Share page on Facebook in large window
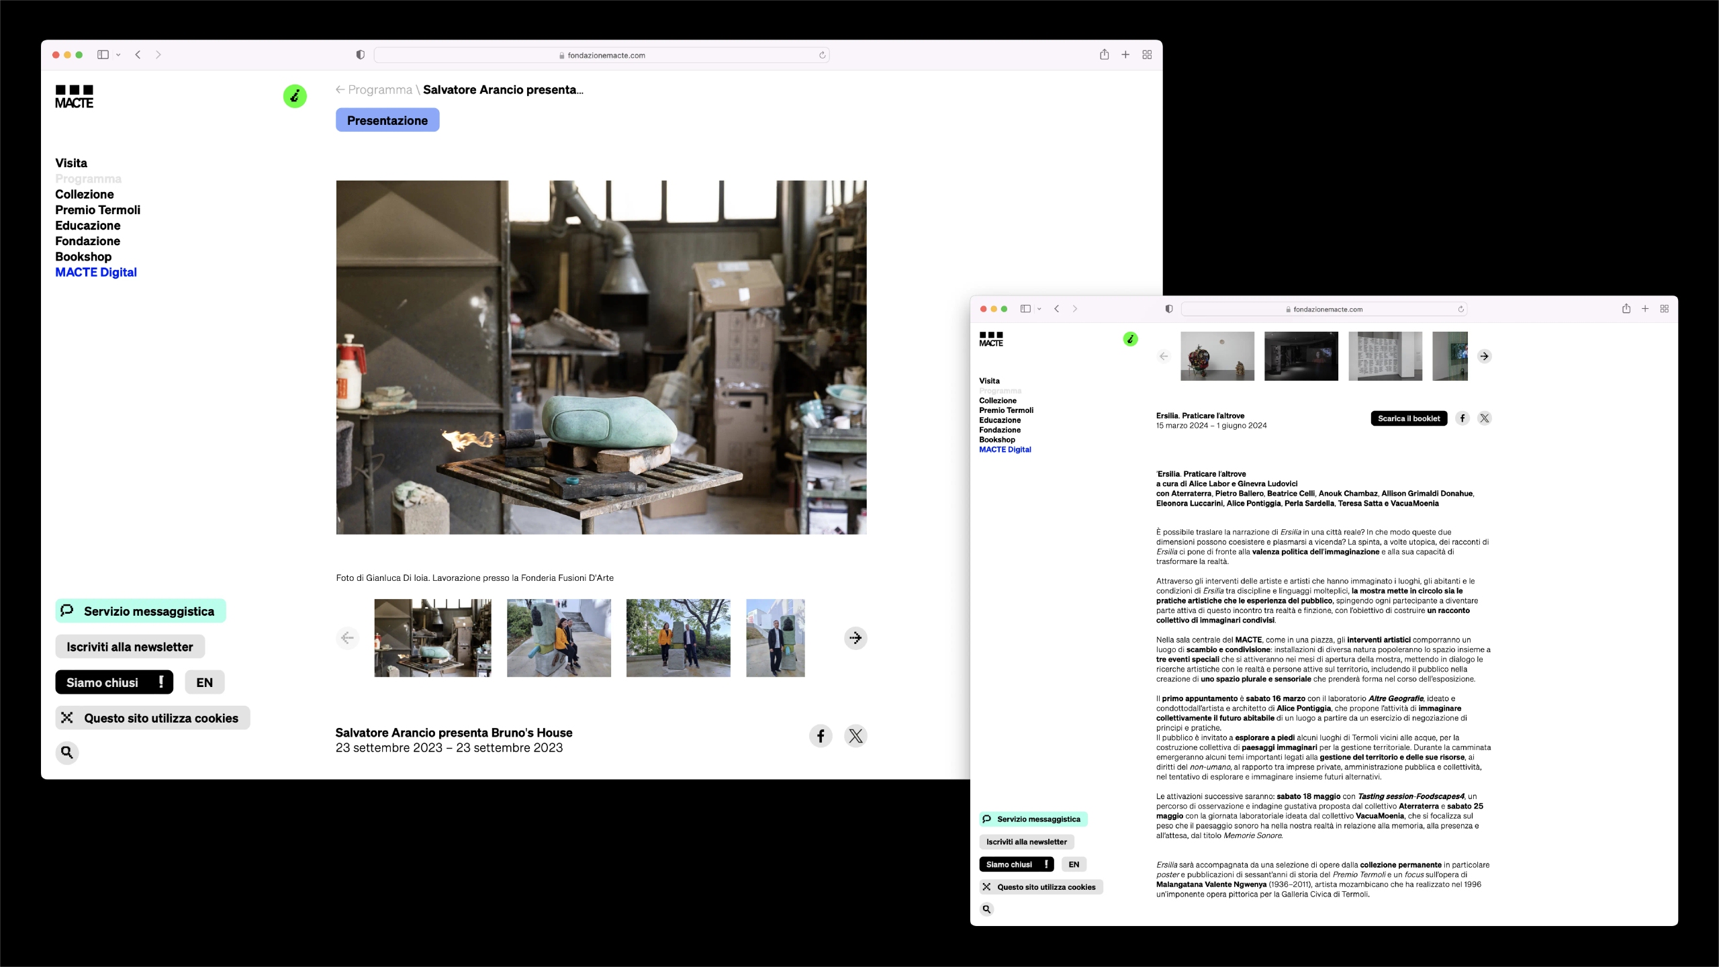This screenshot has width=1719, height=967. pyautogui.click(x=821, y=736)
